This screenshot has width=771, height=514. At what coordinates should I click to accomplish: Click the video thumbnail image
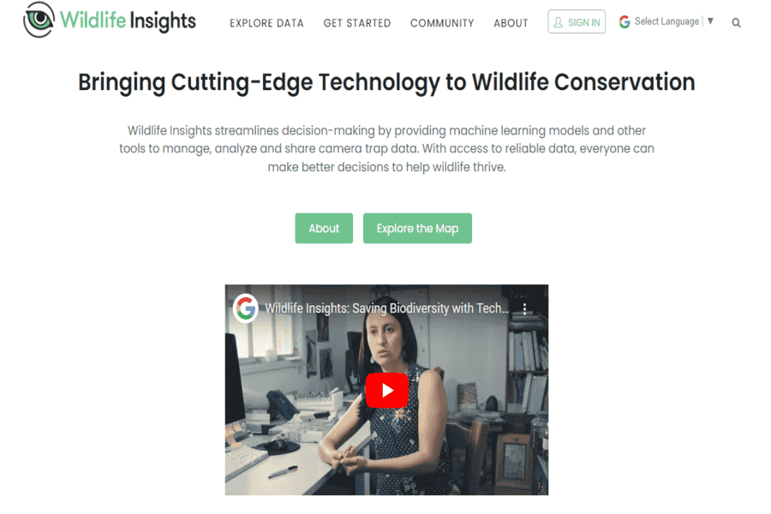pyautogui.click(x=386, y=390)
